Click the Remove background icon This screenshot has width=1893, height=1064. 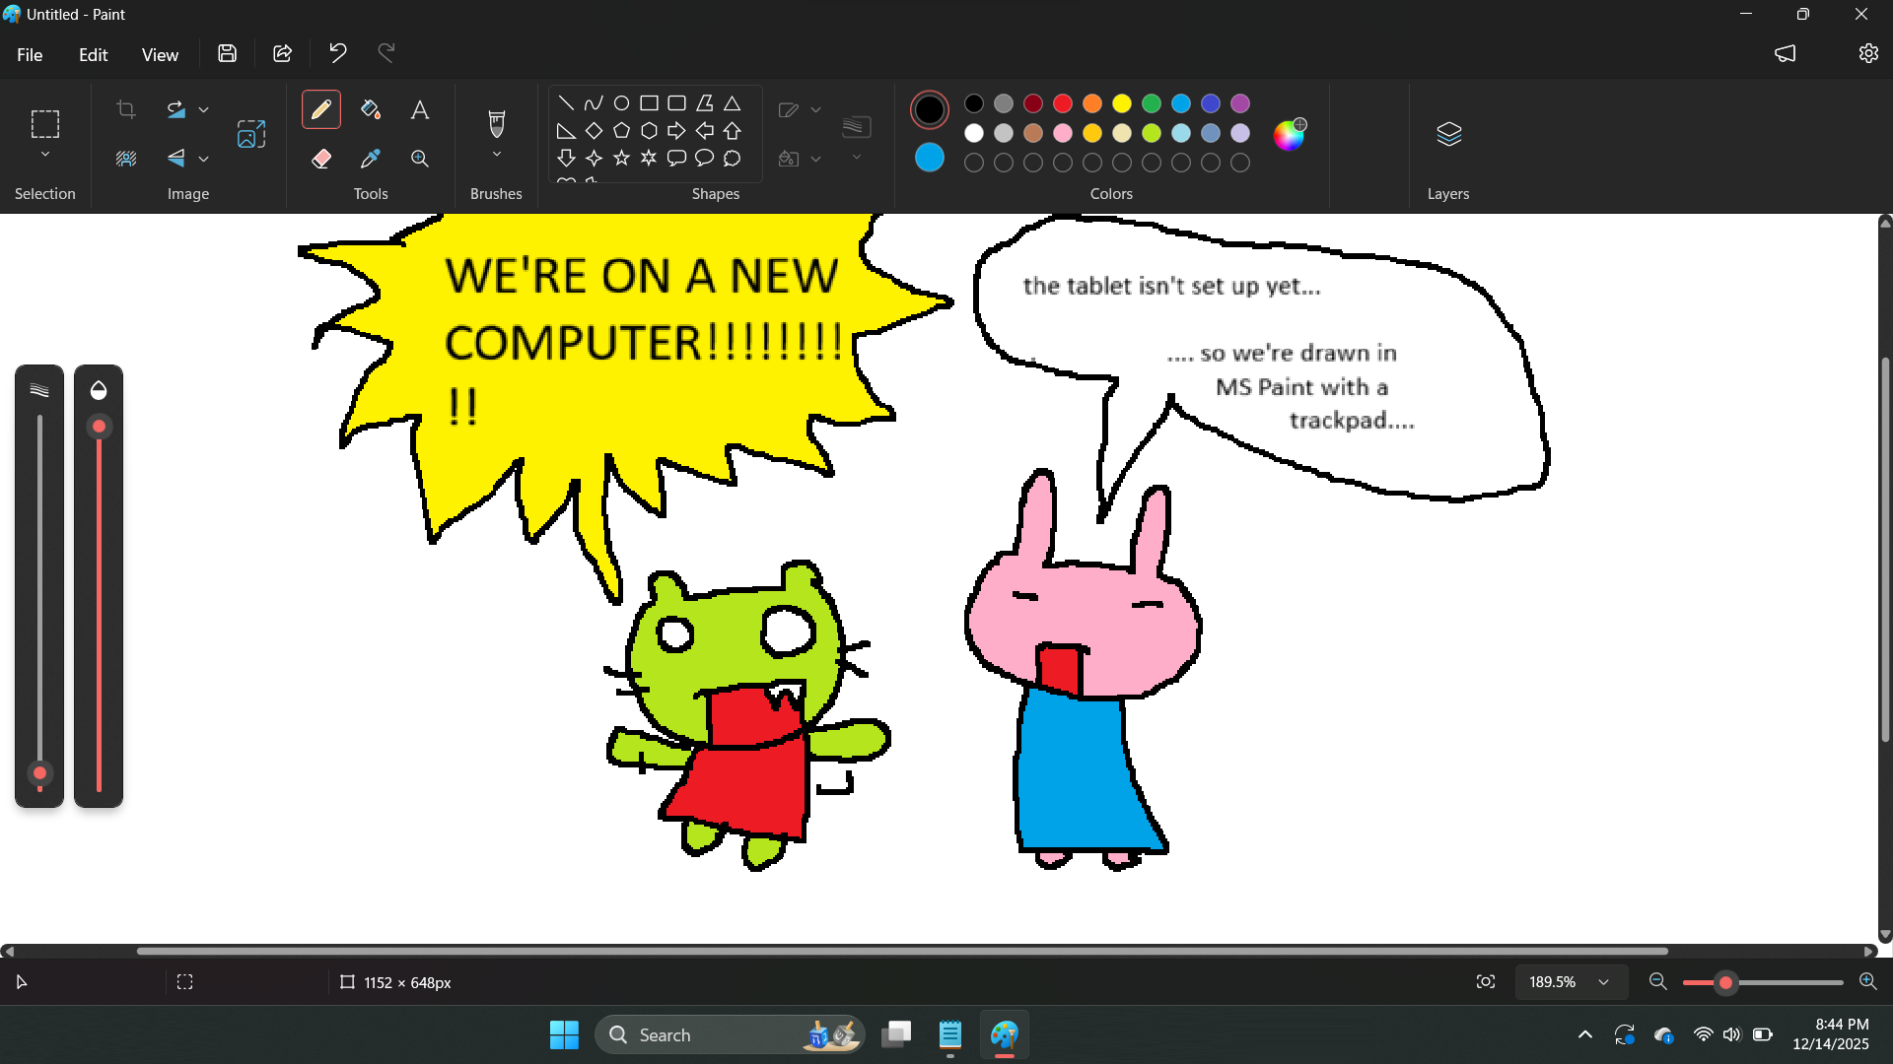tap(126, 159)
